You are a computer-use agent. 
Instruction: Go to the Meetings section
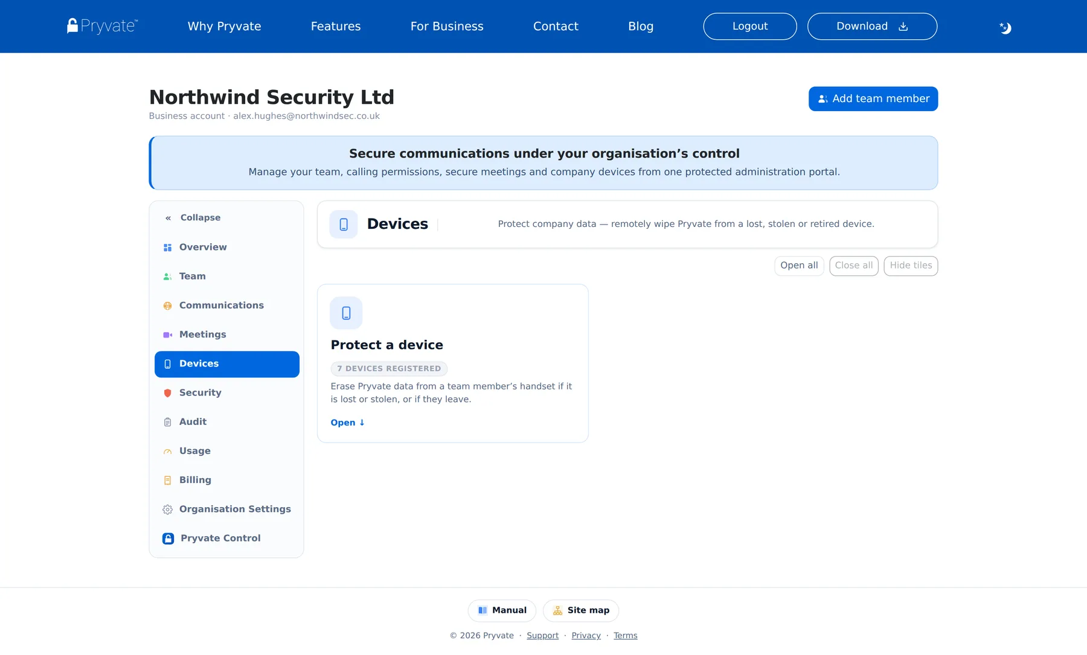point(227,334)
